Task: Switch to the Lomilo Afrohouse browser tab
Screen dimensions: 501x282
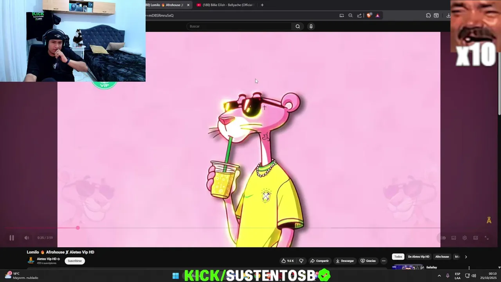Action: coord(164,5)
